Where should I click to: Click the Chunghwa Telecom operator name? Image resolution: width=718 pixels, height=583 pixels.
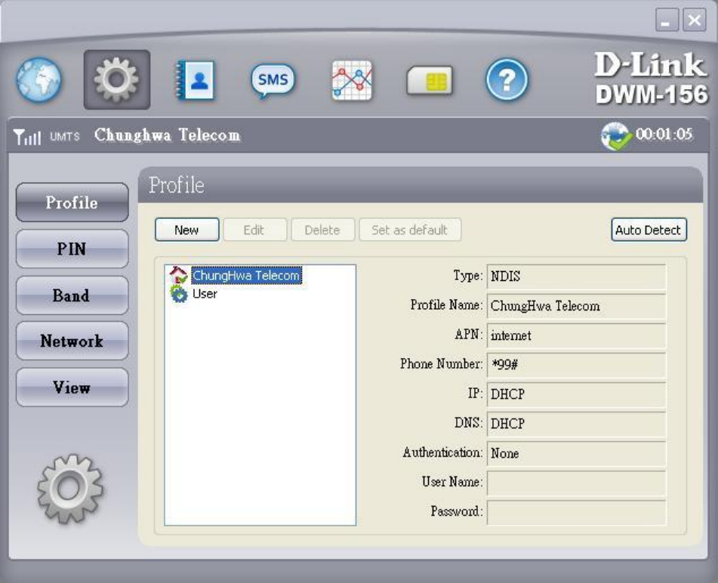[167, 135]
